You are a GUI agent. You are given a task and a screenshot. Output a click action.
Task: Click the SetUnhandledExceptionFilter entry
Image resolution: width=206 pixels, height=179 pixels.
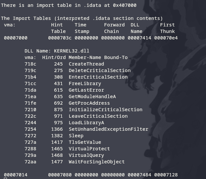(108, 129)
